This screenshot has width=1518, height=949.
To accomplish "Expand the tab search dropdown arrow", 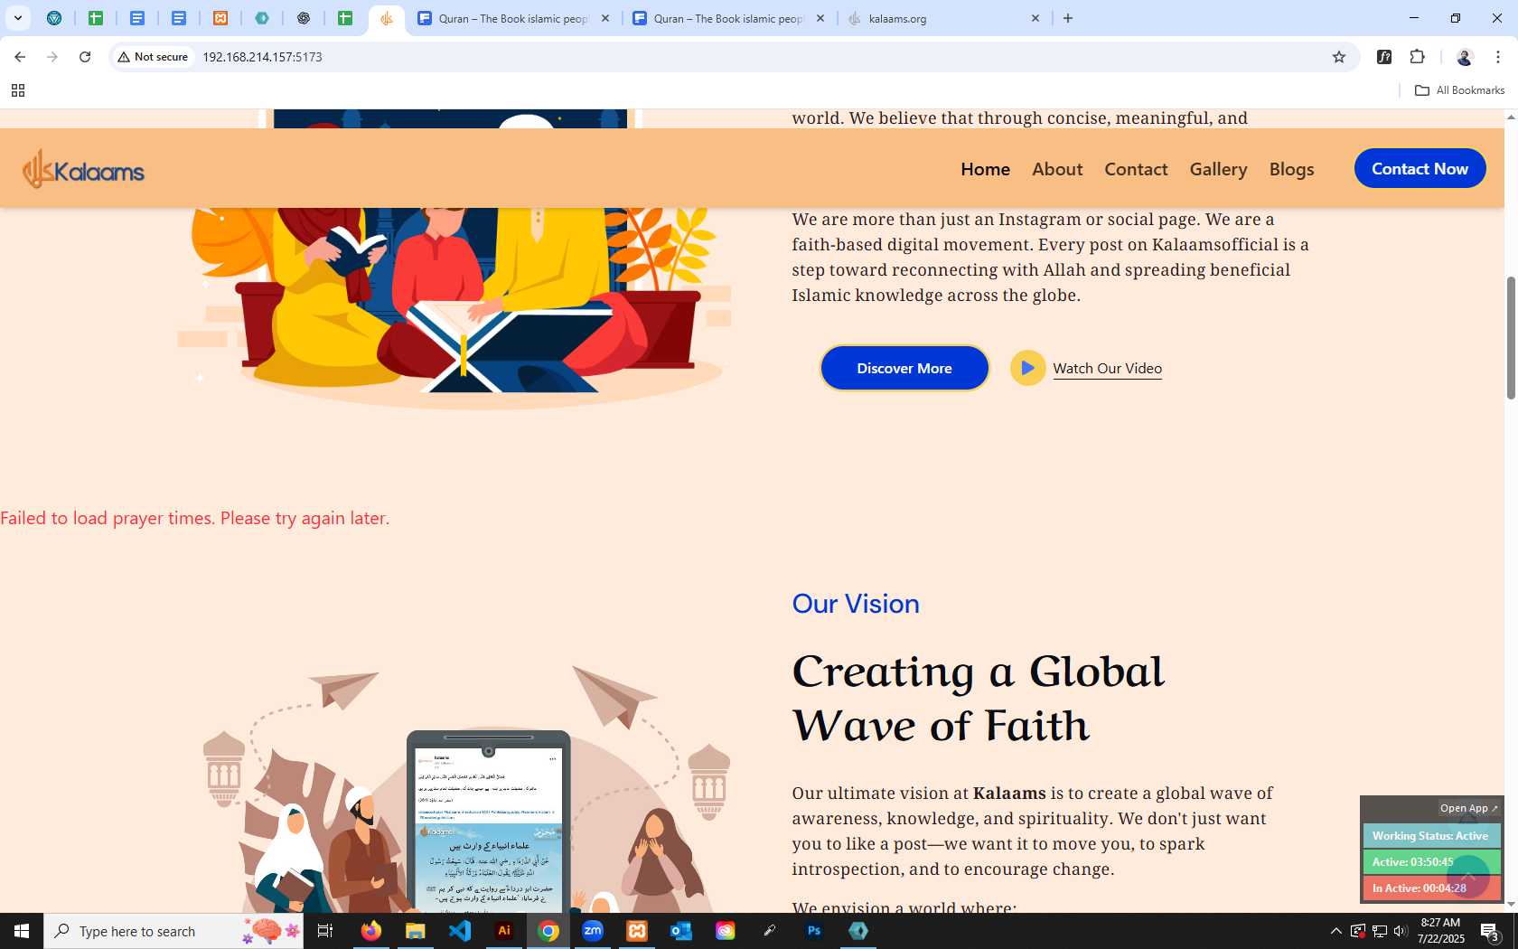I will point(17,18).
